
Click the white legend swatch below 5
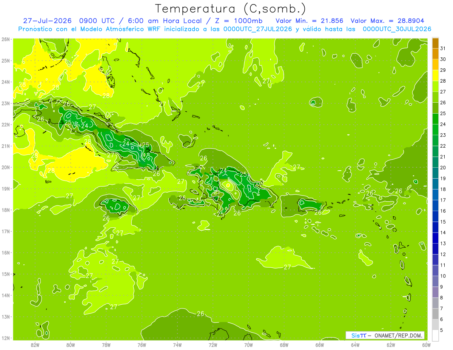point(435,336)
